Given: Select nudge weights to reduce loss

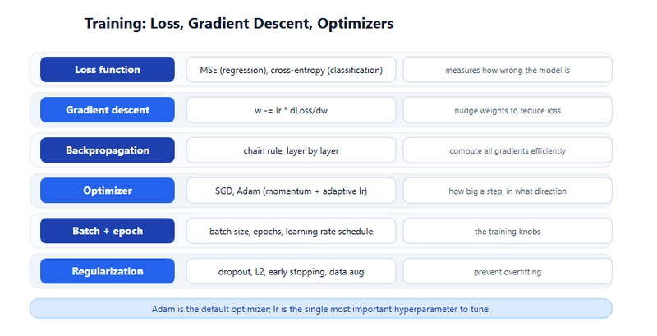Looking at the screenshot, I should 508,110.
